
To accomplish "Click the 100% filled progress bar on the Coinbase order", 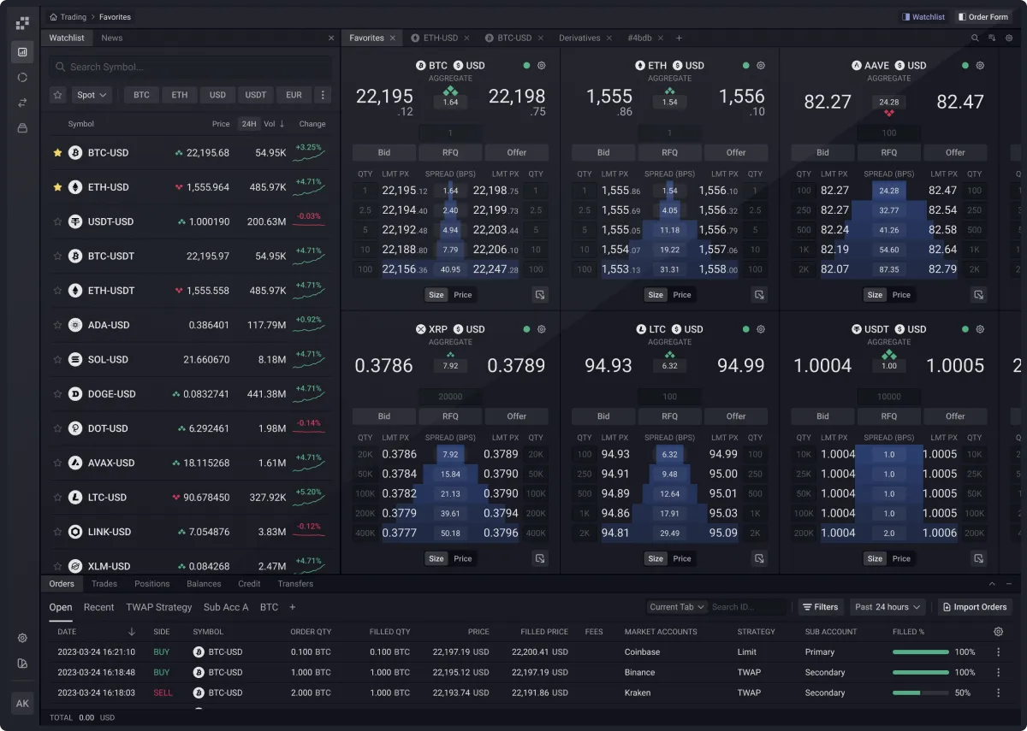I will click(921, 651).
